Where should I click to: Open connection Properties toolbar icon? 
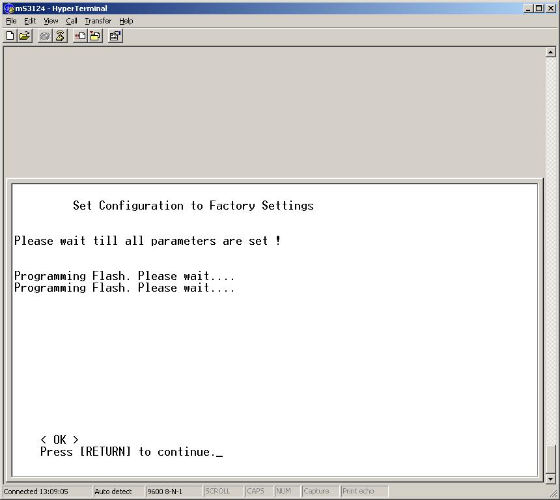coord(115,36)
